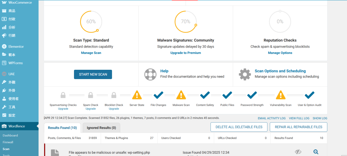Click the File Changes checkmark icon
The width and height of the screenshot is (347, 156).
click(x=158, y=95)
